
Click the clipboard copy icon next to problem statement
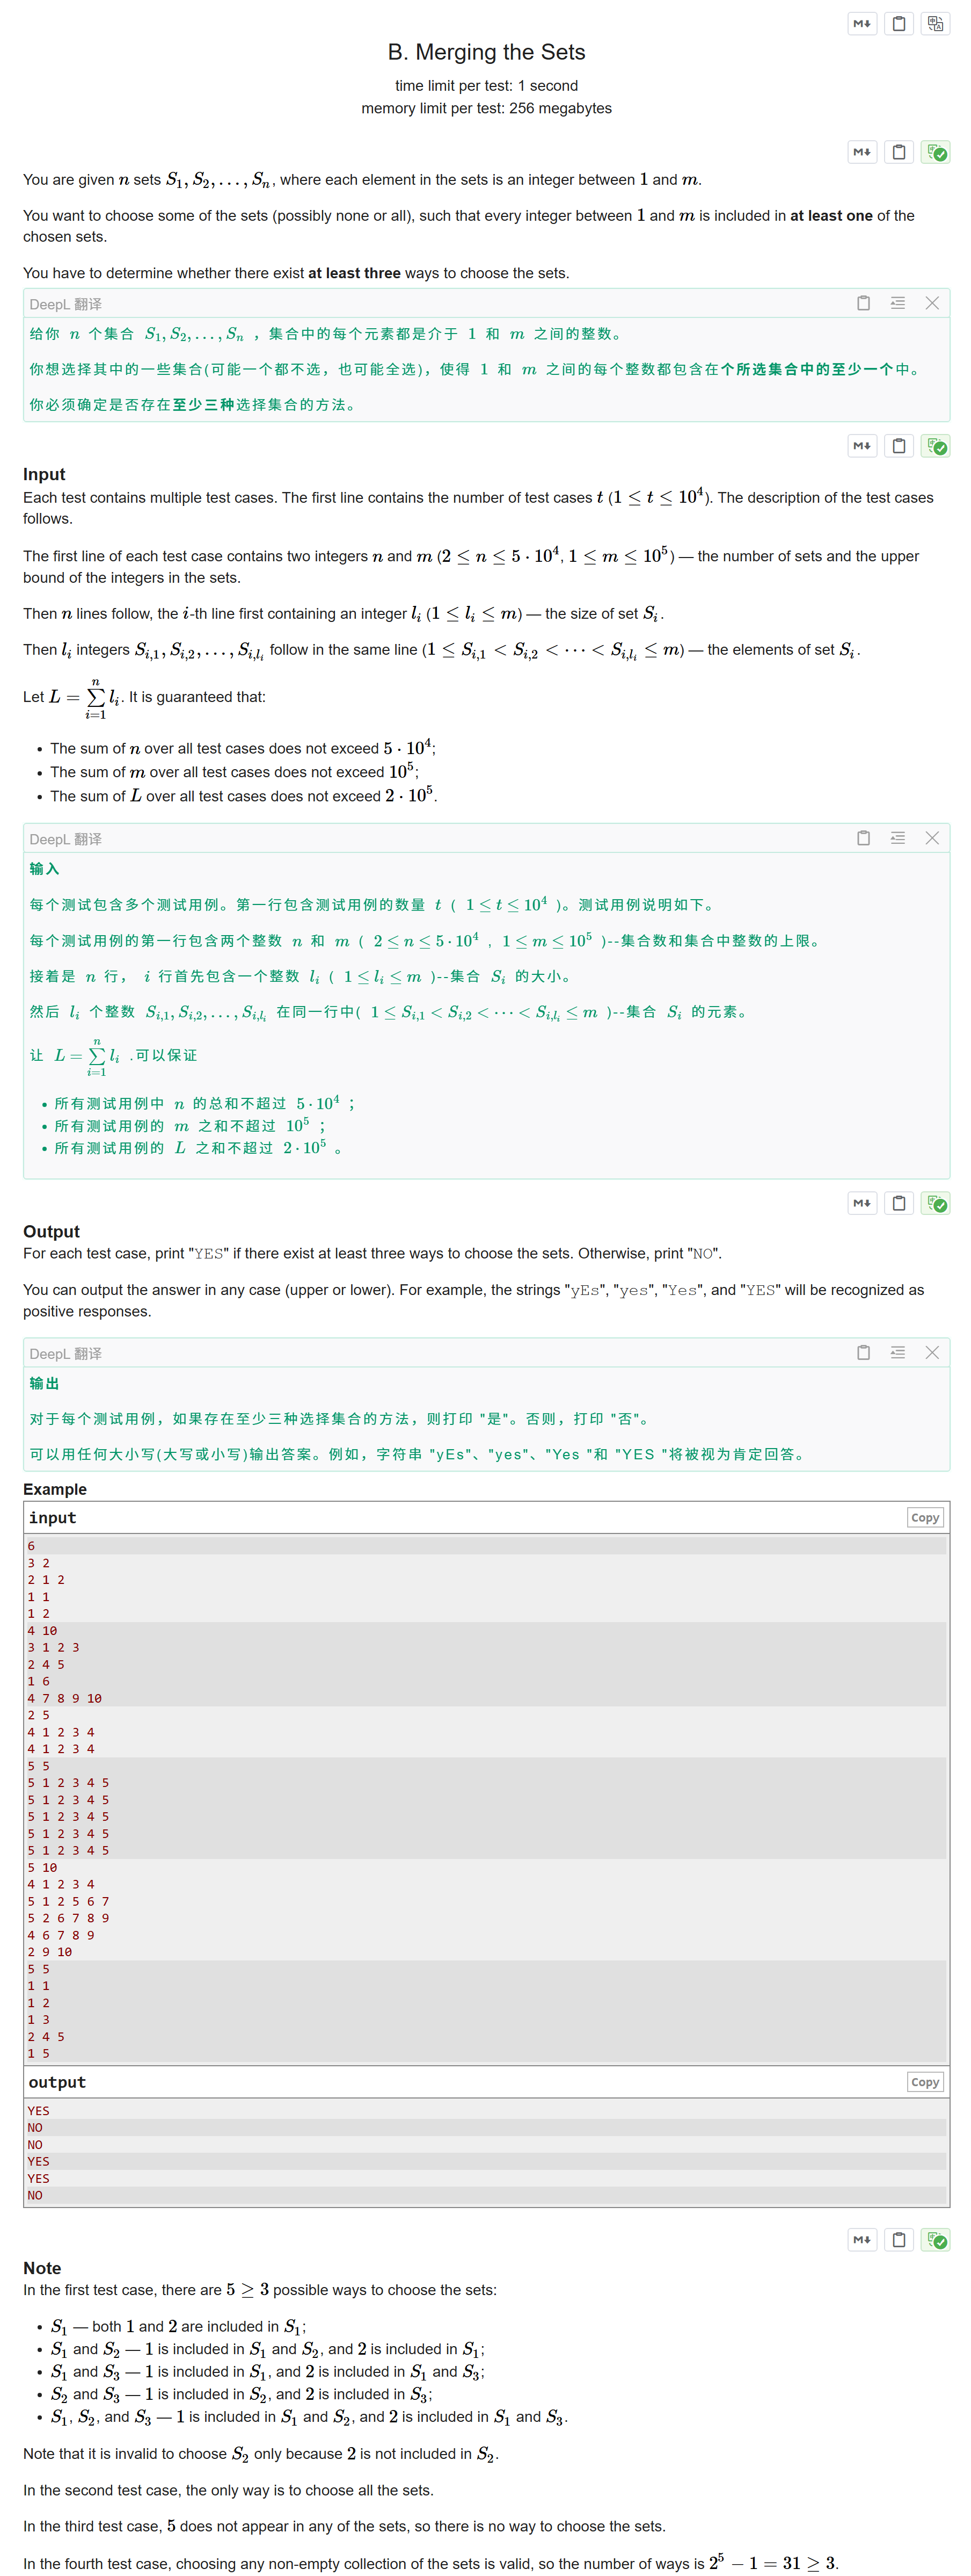898,152
